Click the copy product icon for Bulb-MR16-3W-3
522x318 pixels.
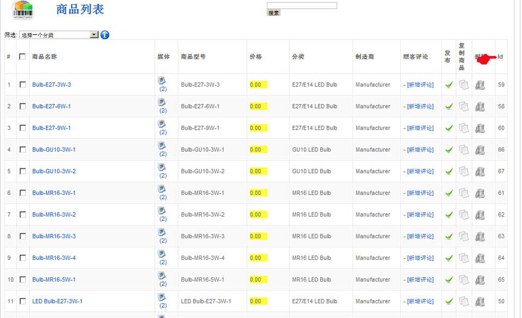[463, 237]
